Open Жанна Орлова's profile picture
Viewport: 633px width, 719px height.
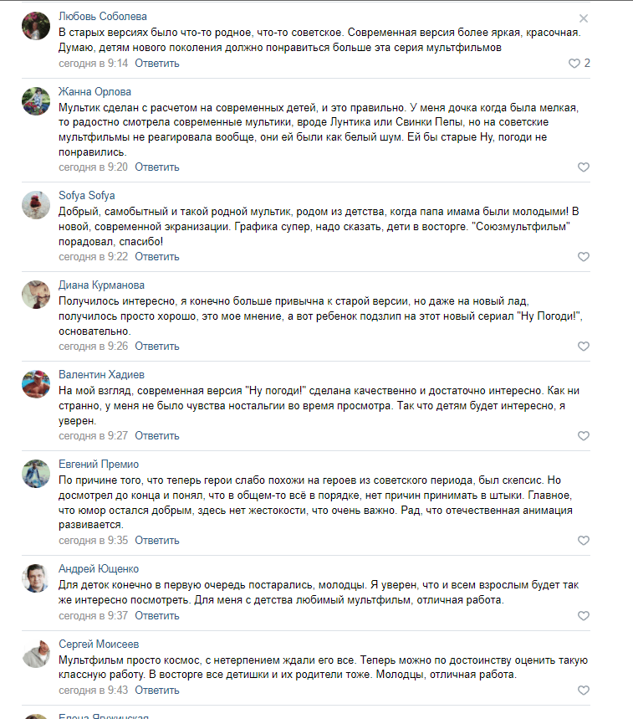[x=37, y=100]
